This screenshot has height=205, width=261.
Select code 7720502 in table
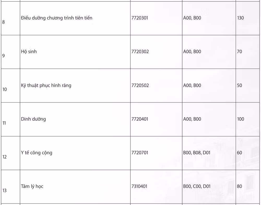point(140,85)
